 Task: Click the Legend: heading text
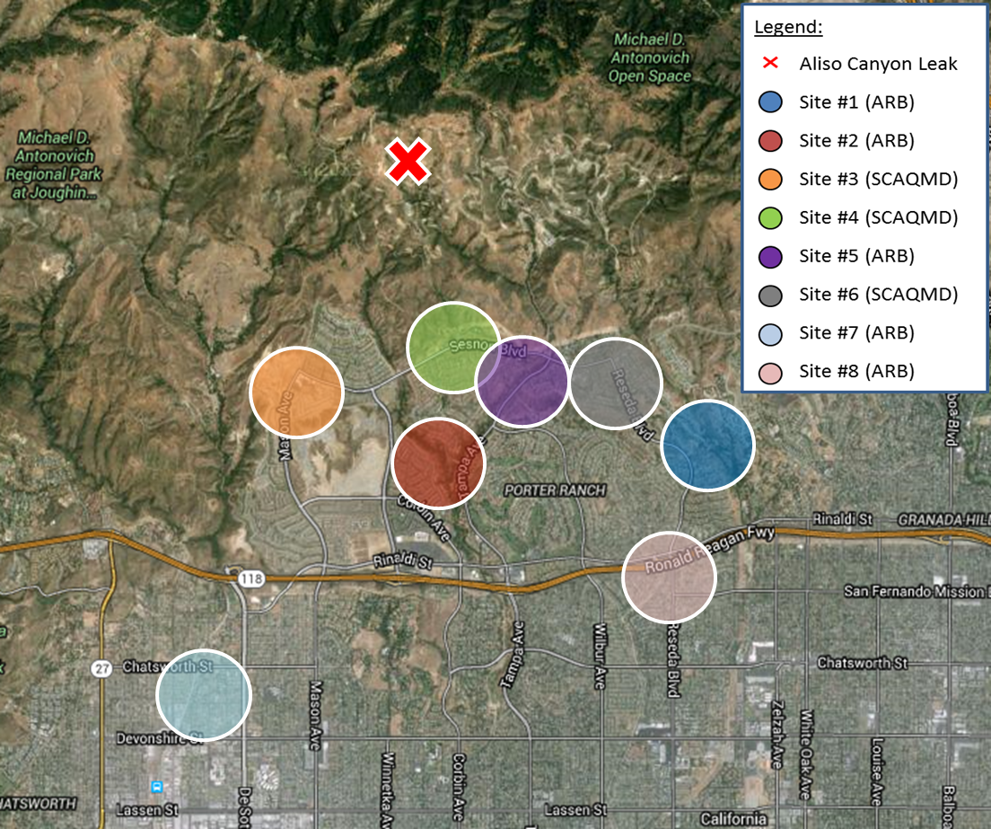coord(788,27)
